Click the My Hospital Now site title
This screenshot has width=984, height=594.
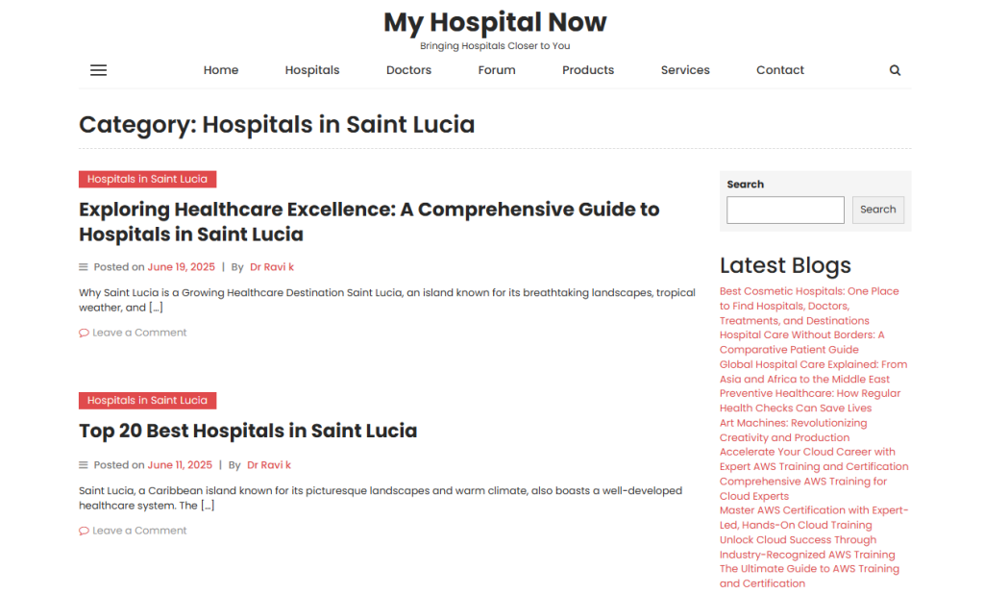pyautogui.click(x=495, y=22)
